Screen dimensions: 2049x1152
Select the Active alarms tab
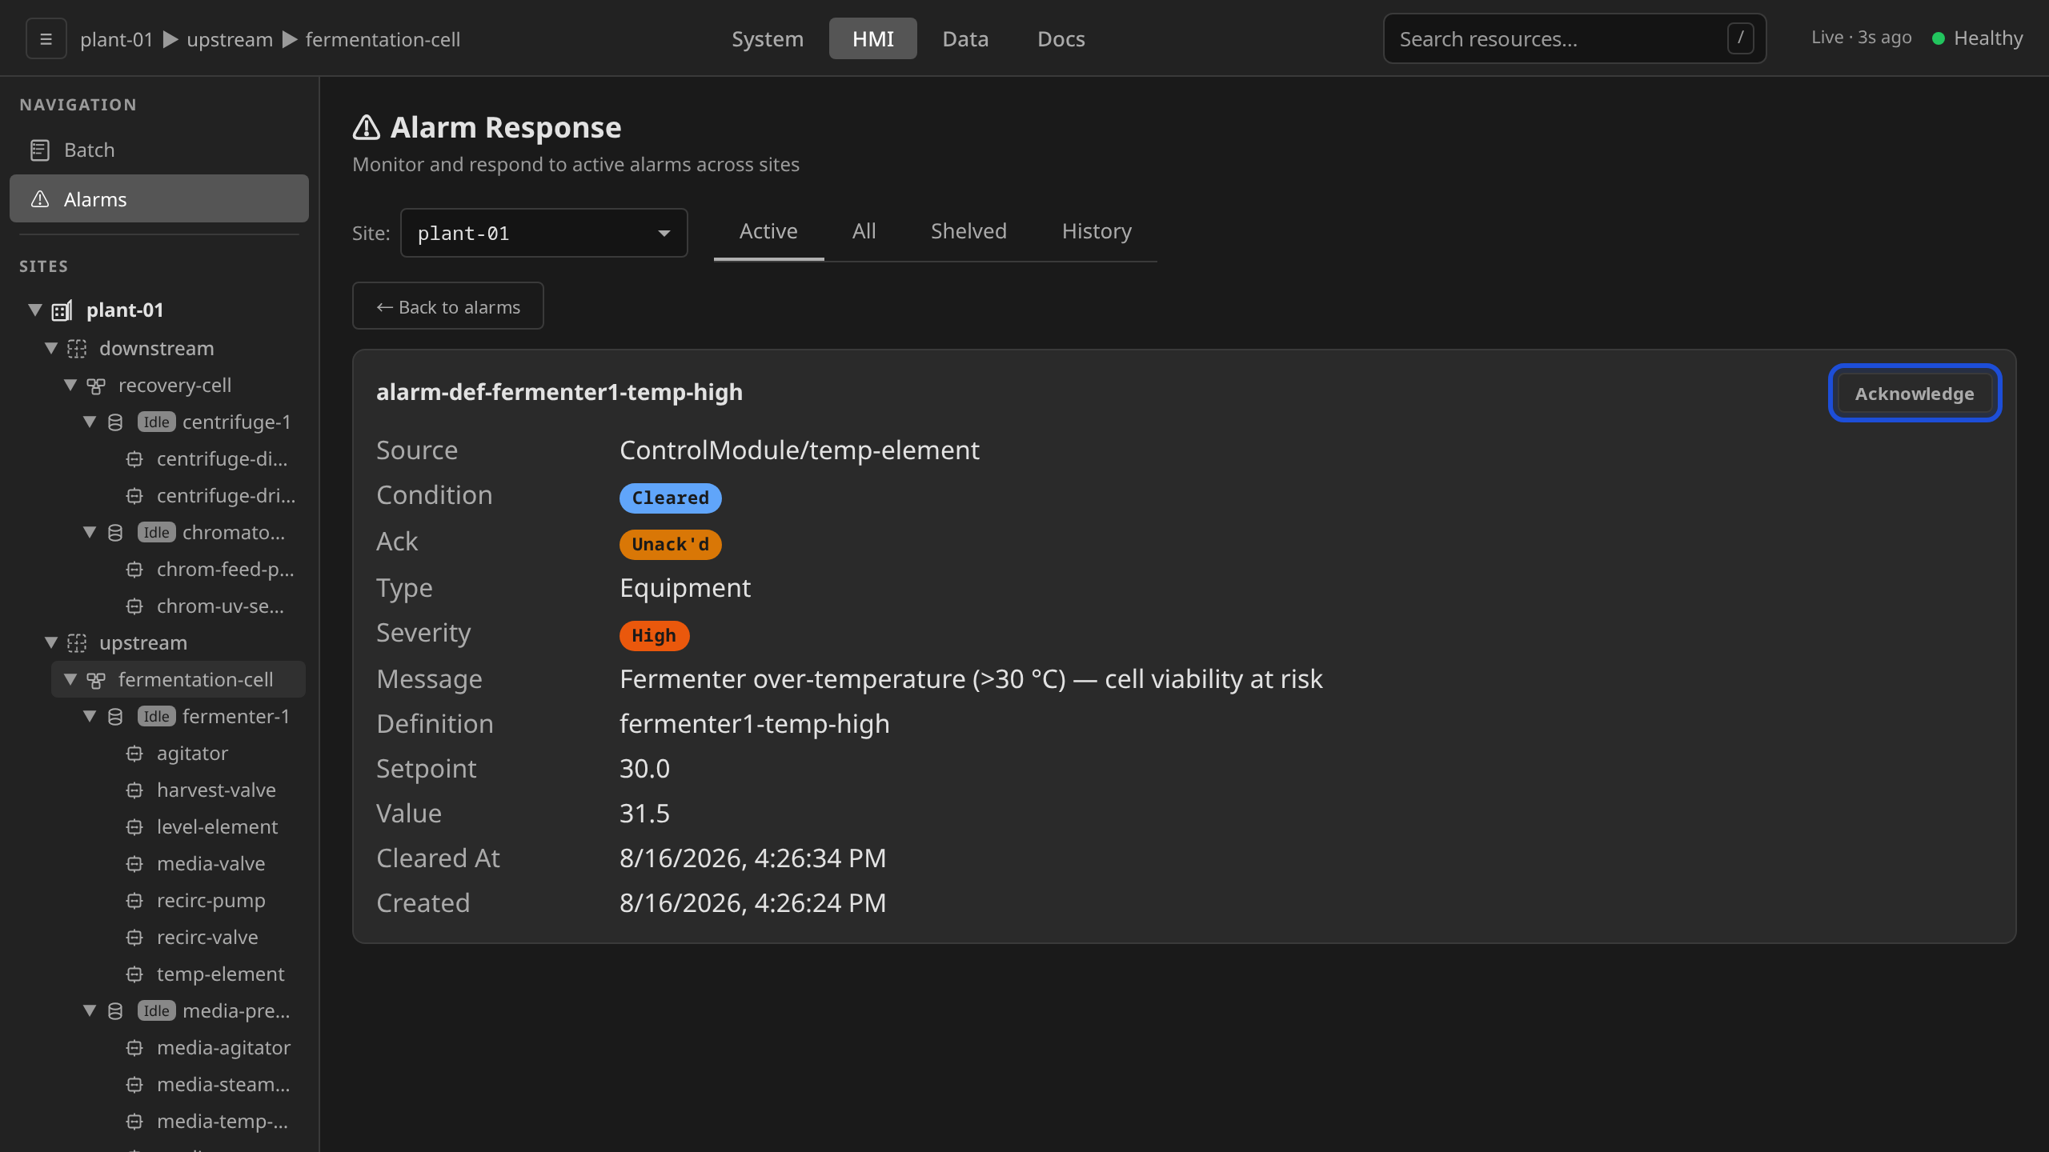tap(768, 231)
